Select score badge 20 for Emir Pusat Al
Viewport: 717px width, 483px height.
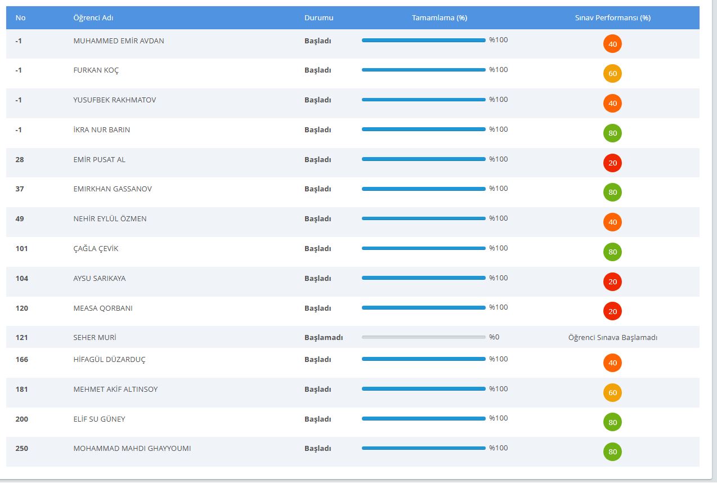[x=612, y=163]
